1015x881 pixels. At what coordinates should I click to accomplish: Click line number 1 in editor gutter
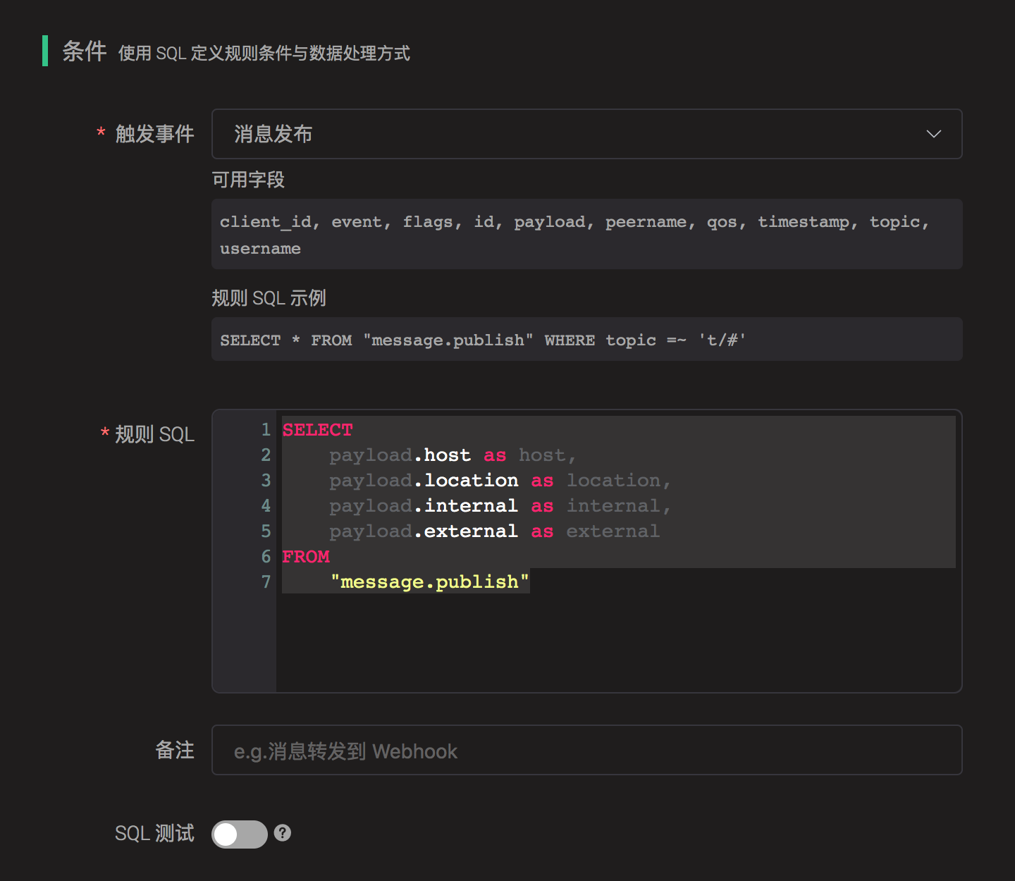point(266,430)
